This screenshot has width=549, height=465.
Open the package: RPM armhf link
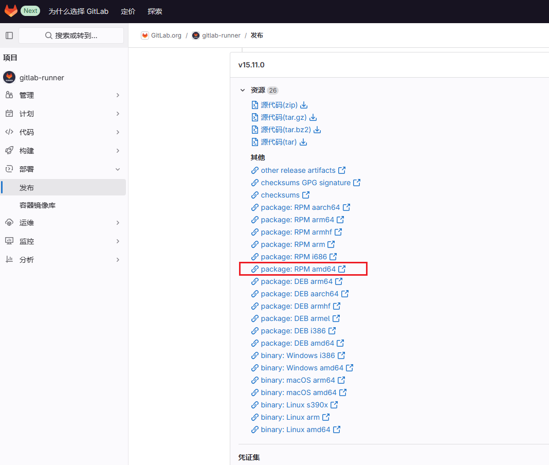296,232
